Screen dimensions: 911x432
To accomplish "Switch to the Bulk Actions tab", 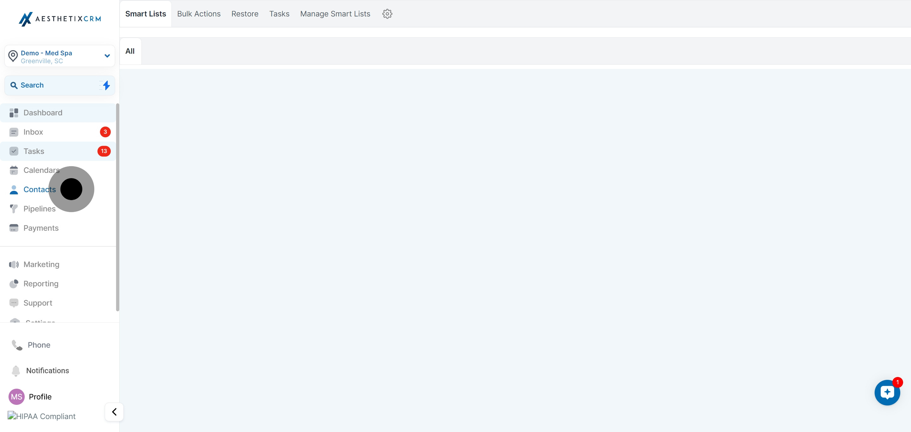I will pyautogui.click(x=199, y=14).
